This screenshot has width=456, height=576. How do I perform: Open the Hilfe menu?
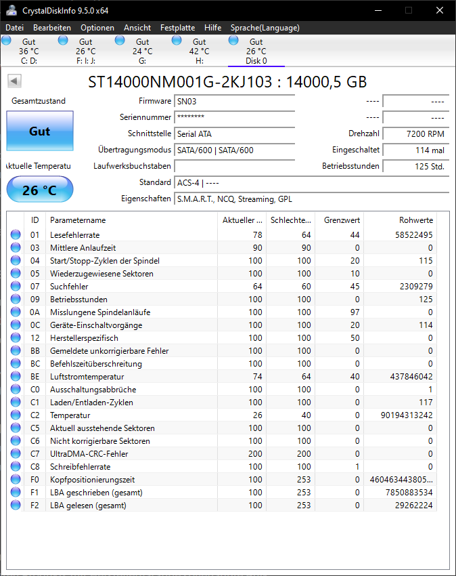click(x=212, y=28)
